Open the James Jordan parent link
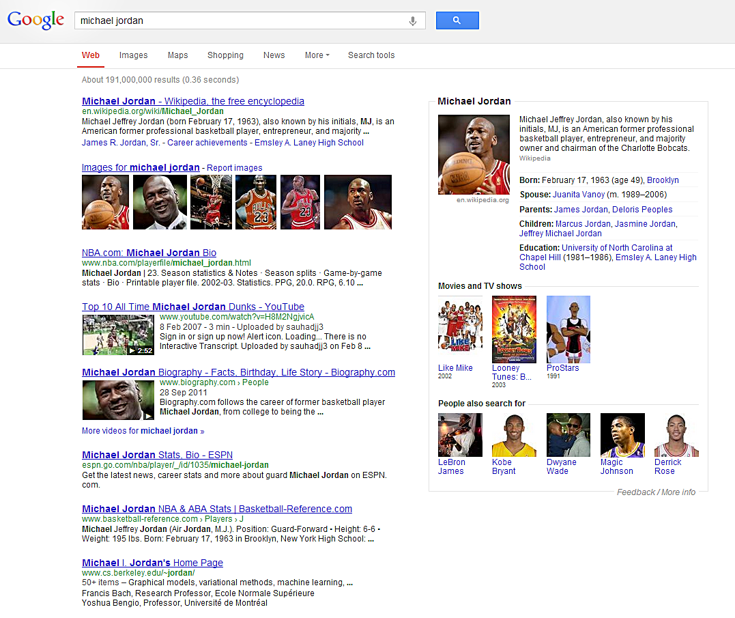The image size is (735, 618). [581, 210]
